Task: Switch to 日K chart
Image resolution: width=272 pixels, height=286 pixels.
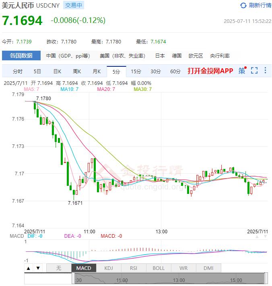Action: click(x=57, y=72)
